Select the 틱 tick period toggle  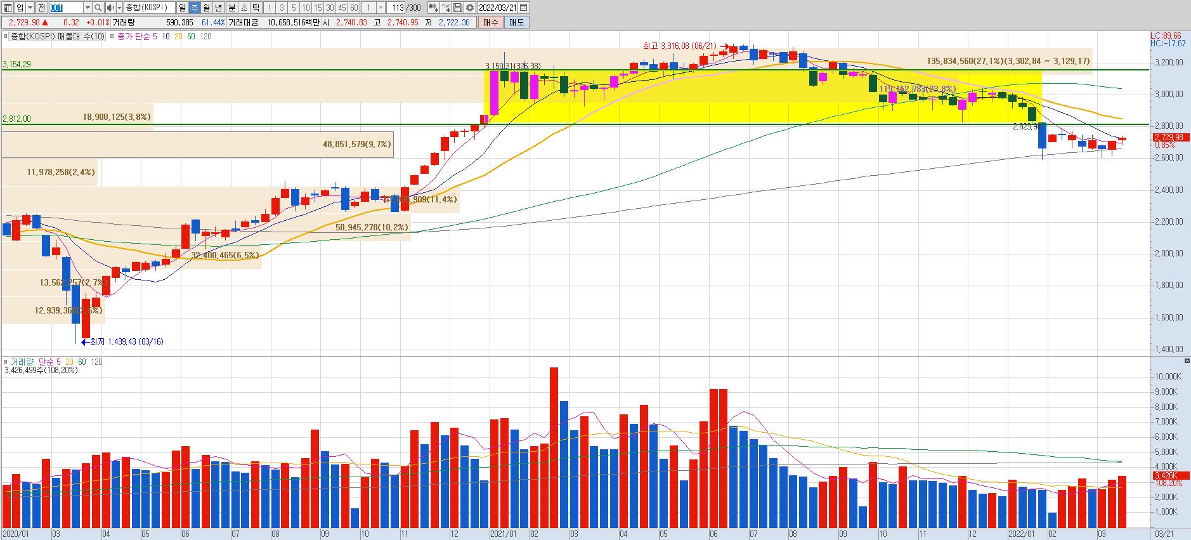tap(256, 8)
